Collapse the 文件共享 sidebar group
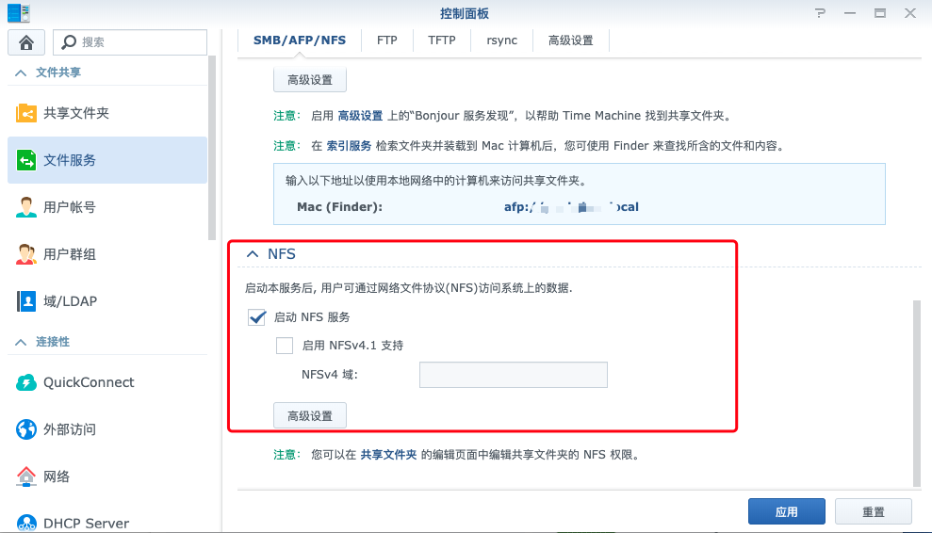This screenshot has width=932, height=533. point(21,73)
